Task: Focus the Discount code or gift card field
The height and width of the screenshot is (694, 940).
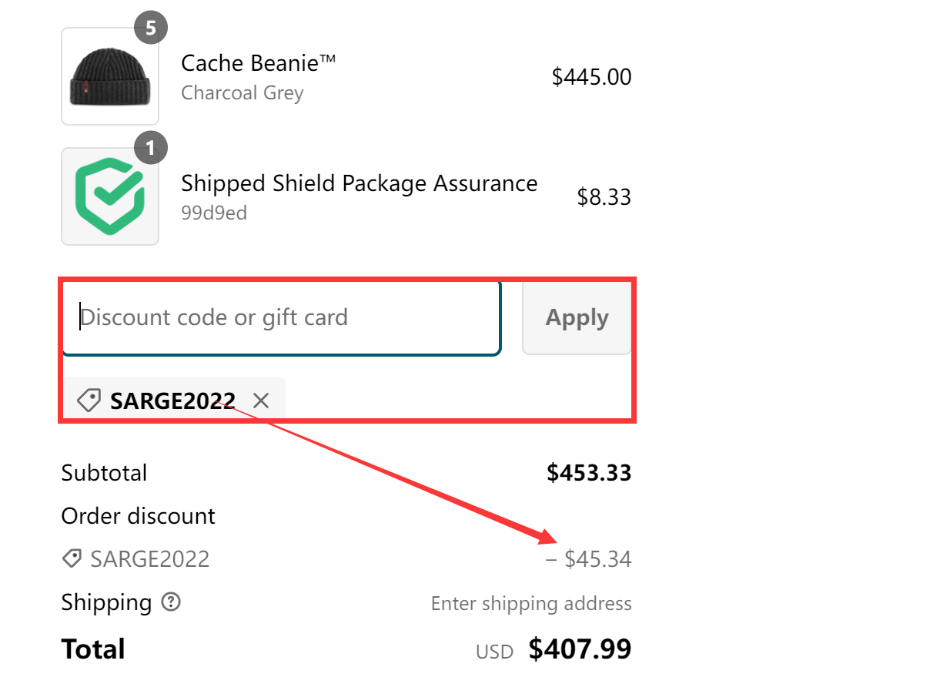Action: tap(281, 317)
